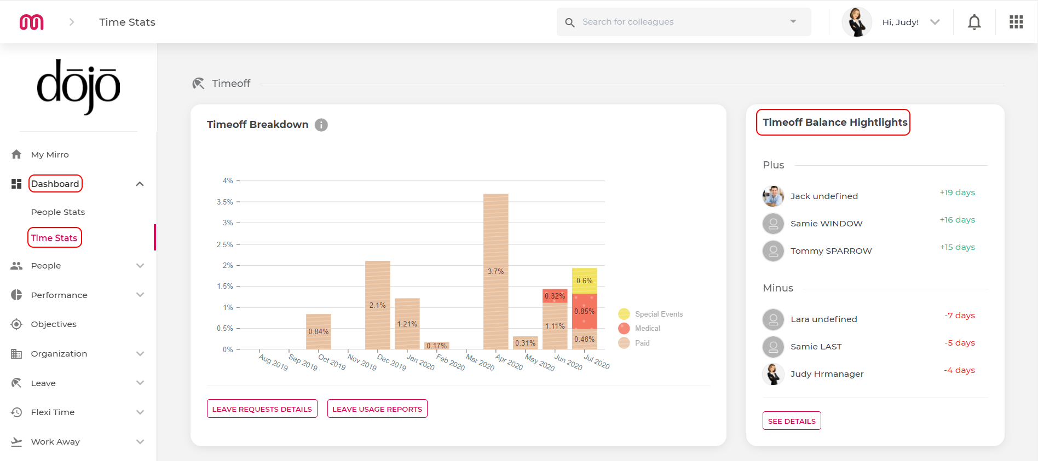Click Leave Requests Details button

pos(262,409)
